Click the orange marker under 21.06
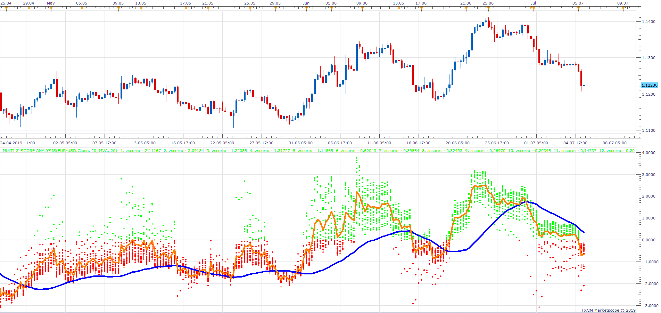Image resolution: width=661 pixels, height=313 pixels. (x=466, y=9)
